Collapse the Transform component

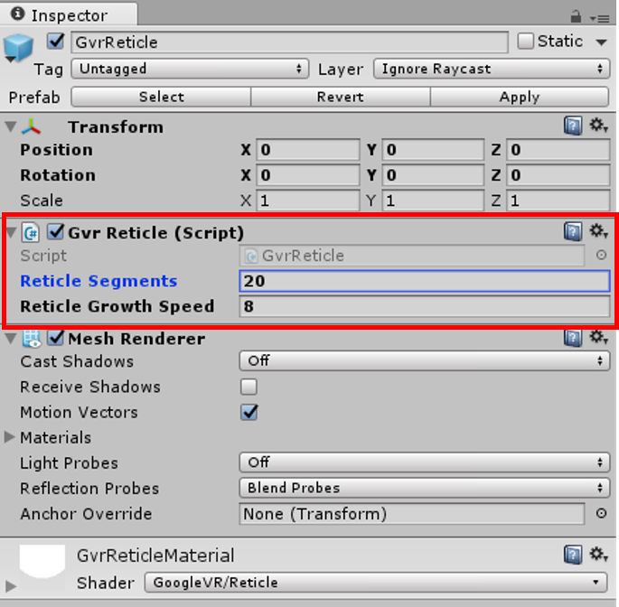click(11, 126)
